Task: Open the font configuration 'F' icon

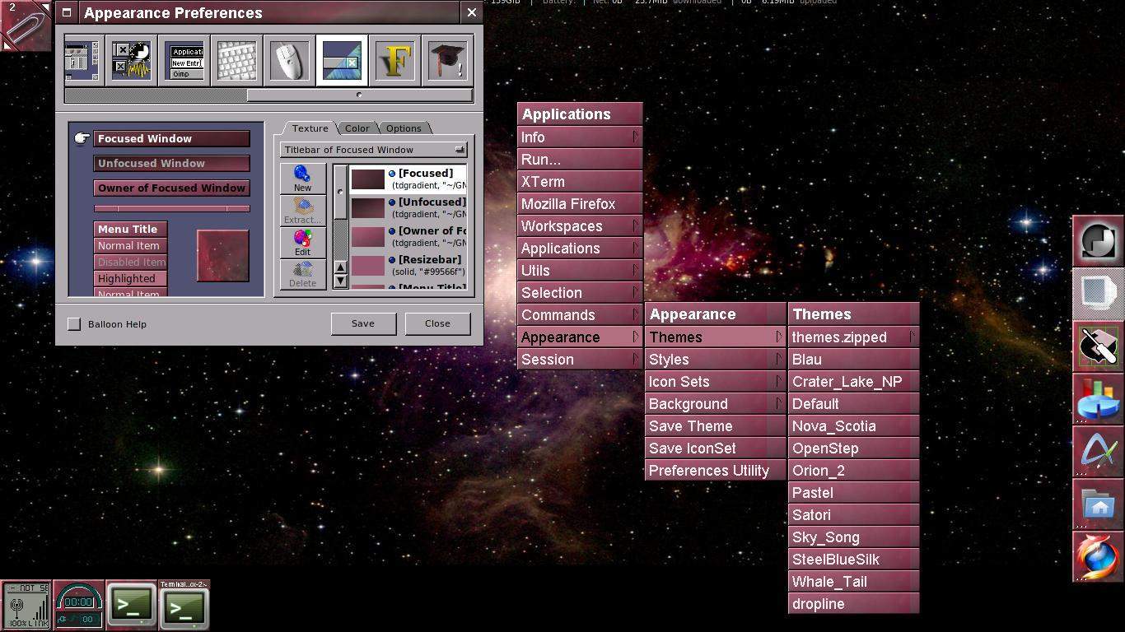Action: click(x=394, y=61)
